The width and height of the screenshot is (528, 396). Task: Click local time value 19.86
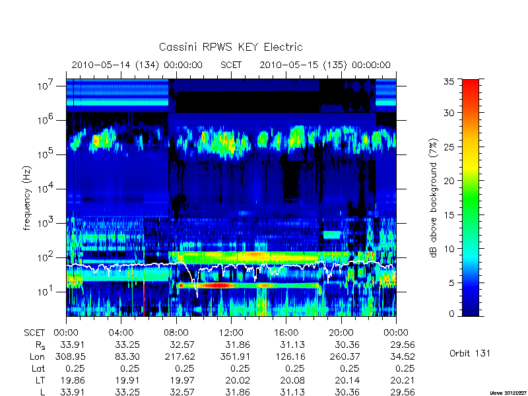pos(73,381)
